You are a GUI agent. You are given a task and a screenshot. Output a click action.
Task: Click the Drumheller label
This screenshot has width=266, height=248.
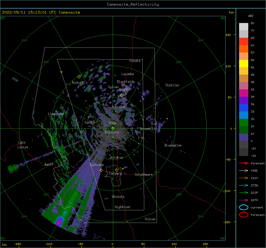tap(173, 145)
